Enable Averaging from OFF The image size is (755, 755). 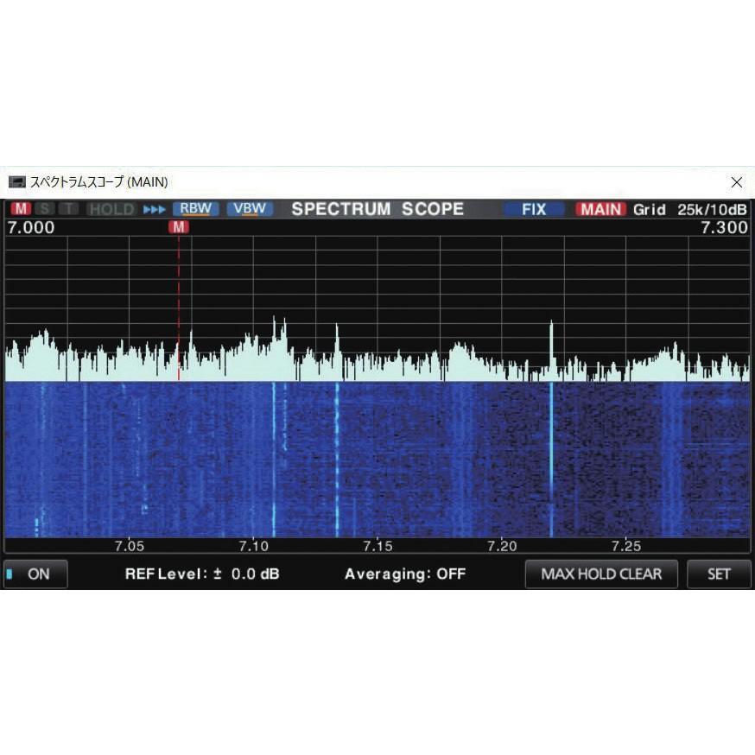tap(404, 574)
